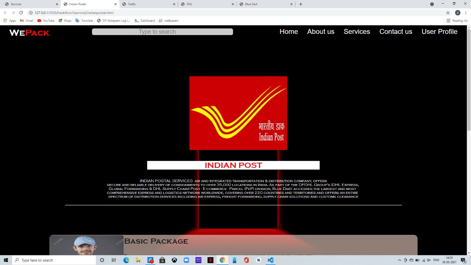Bookmark this page with the star icon

tap(448, 13)
